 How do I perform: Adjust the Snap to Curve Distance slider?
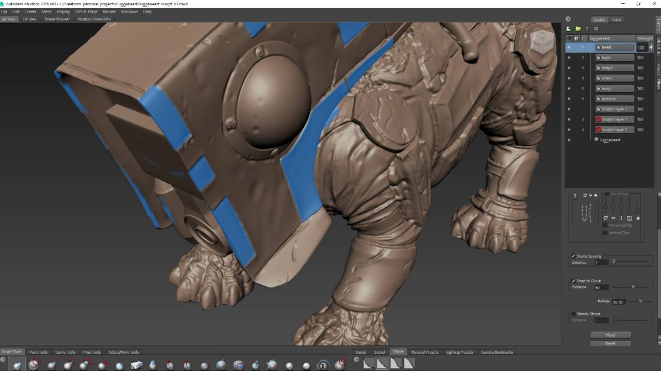click(x=633, y=286)
